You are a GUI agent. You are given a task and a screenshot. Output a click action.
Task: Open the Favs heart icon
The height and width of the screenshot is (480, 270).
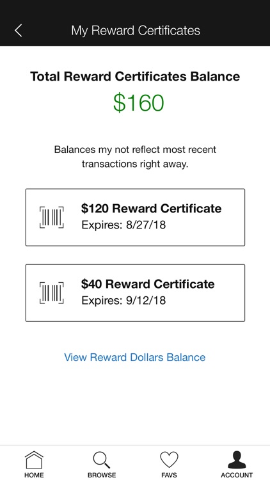coord(169,460)
